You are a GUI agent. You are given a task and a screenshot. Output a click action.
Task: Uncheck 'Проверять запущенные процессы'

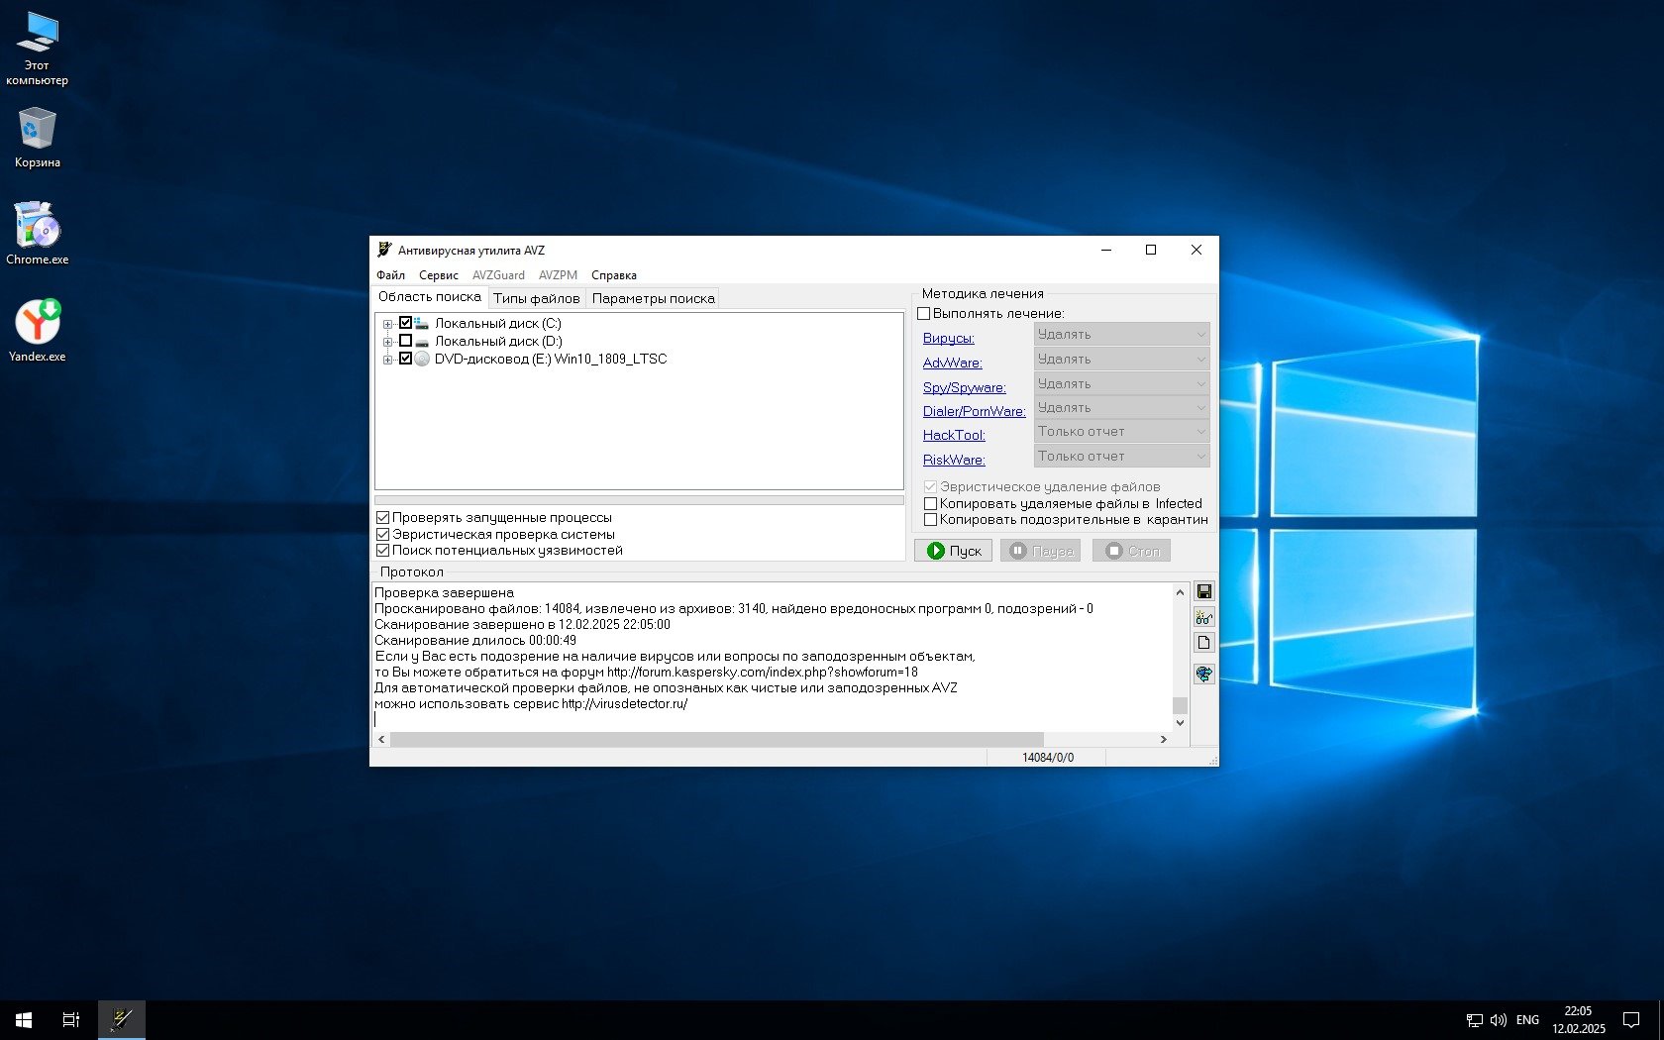[x=383, y=517]
